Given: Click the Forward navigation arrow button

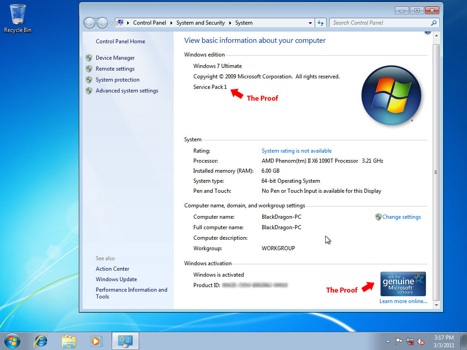Looking at the screenshot, I should tap(102, 23).
